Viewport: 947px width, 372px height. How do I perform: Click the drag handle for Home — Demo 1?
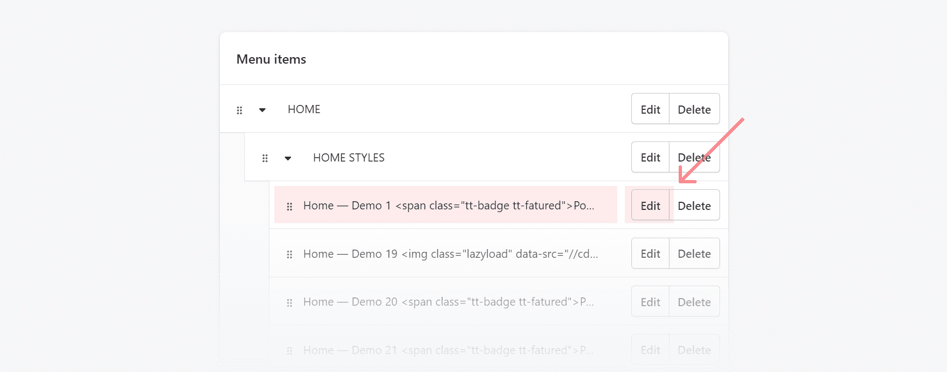click(x=290, y=207)
